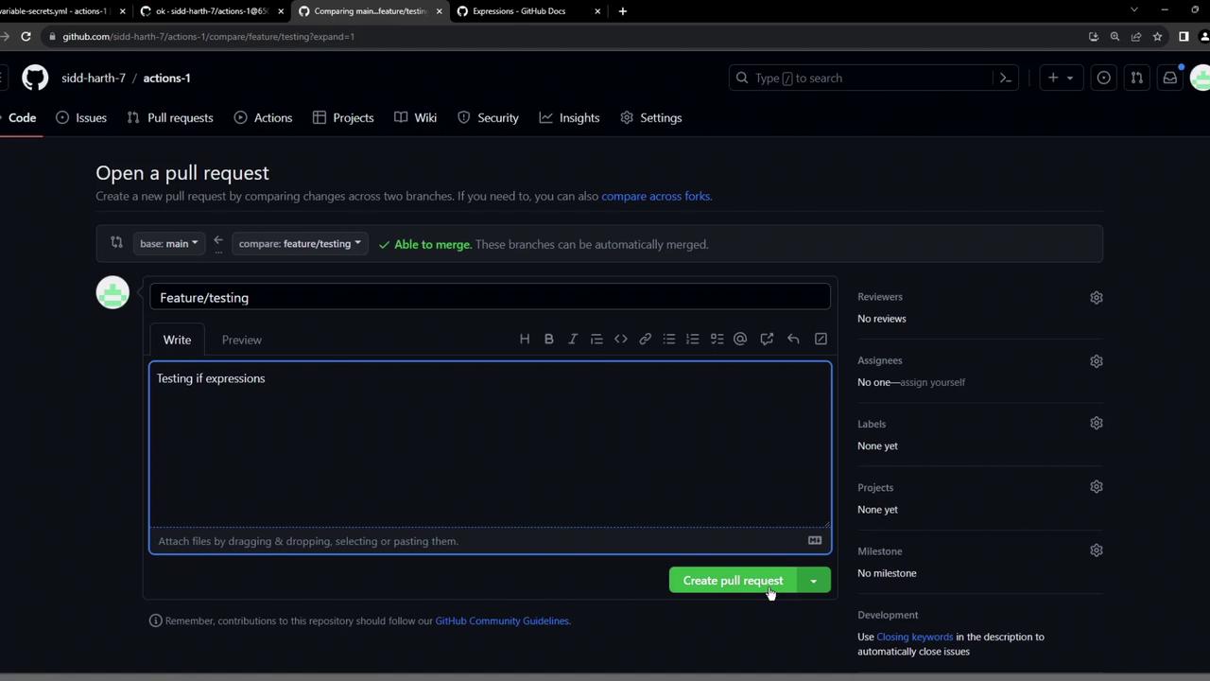Open the repository Settings tab
Viewport: 1210px width, 681px height.
[650, 118]
